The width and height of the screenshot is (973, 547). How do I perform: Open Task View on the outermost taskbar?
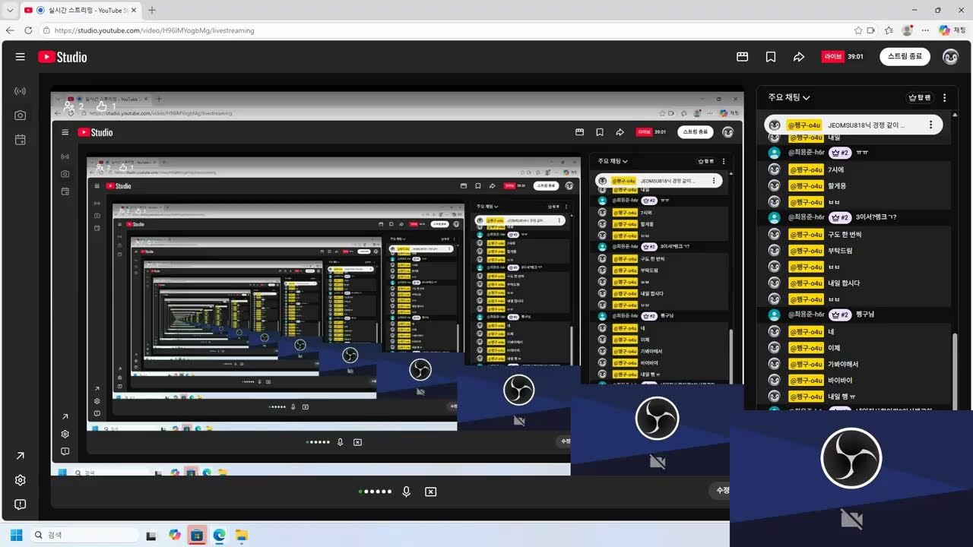(x=151, y=535)
